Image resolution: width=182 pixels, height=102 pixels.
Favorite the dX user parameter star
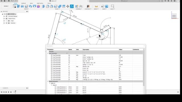pos(52,57)
